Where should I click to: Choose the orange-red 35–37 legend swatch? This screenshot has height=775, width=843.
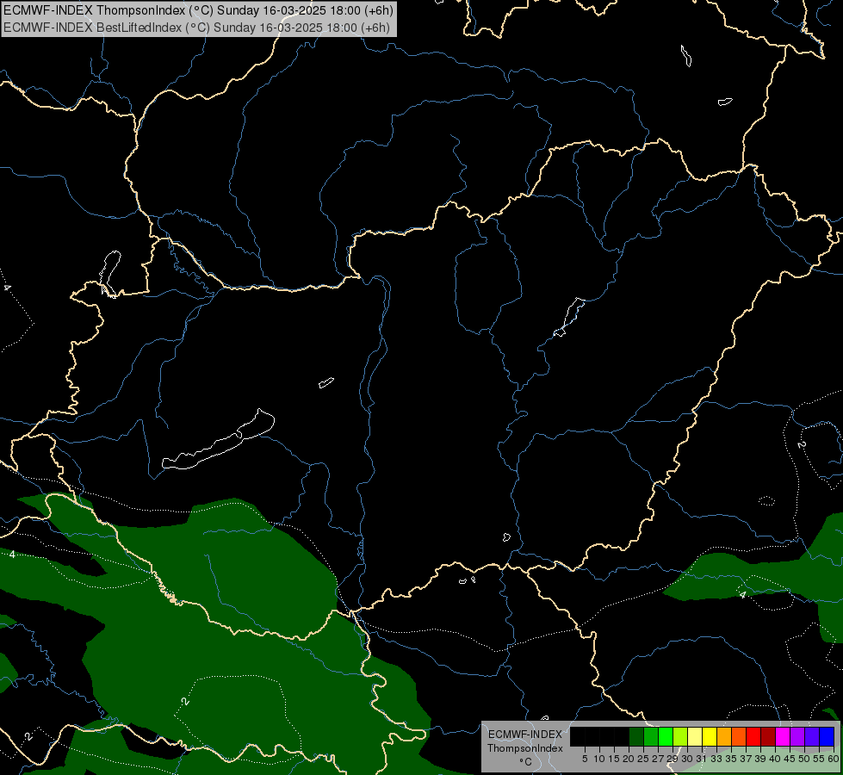[x=739, y=736]
